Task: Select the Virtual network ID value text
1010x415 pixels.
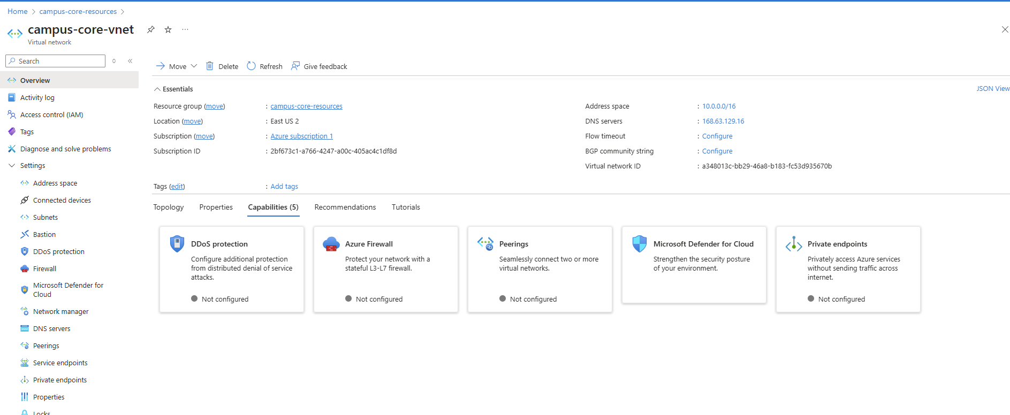Action: pyautogui.click(x=767, y=166)
